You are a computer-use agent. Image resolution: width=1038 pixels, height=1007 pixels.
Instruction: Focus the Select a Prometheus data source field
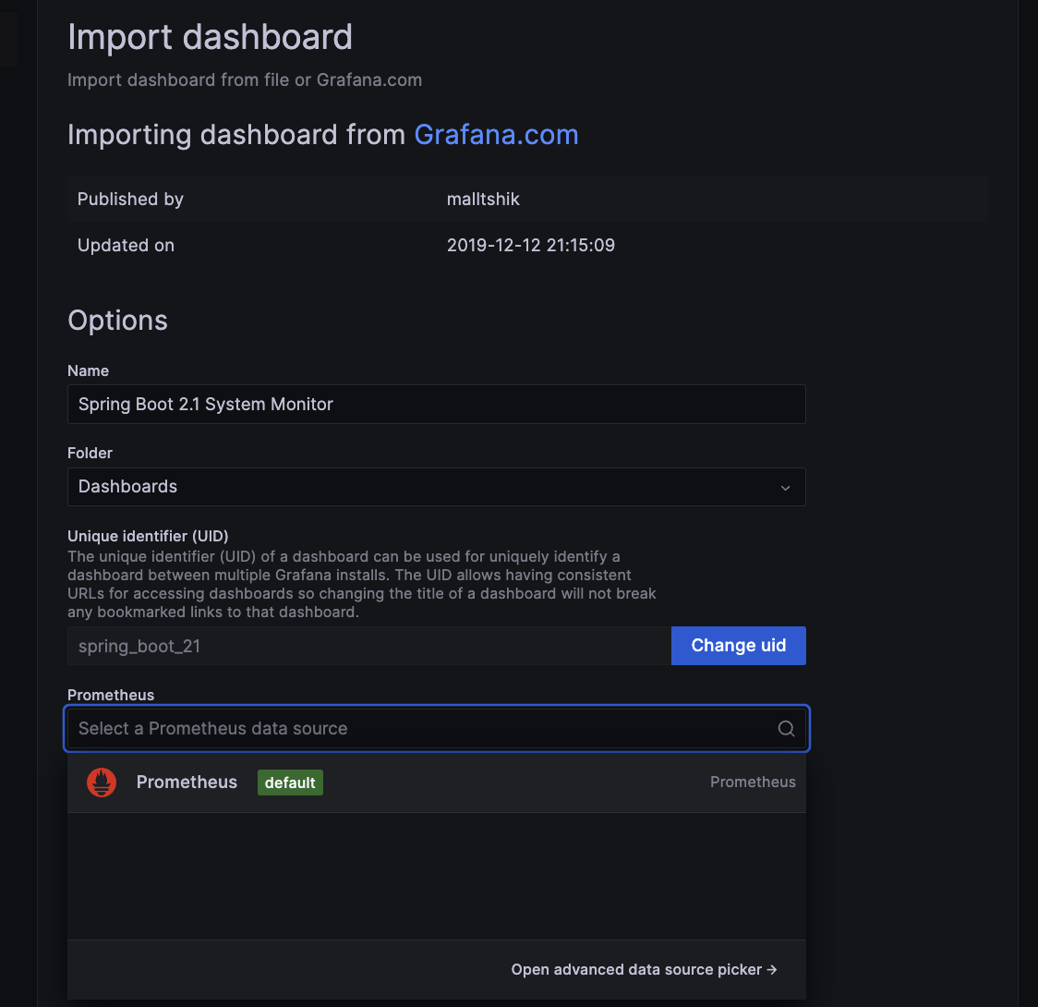436,728
